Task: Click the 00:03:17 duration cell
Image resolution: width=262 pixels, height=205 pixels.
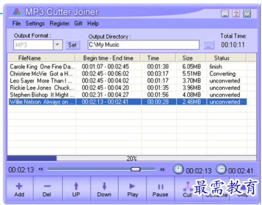Action: (x=158, y=73)
